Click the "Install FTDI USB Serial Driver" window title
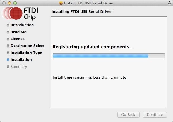The height and width of the screenshot is (122, 173). click(x=89, y=3)
